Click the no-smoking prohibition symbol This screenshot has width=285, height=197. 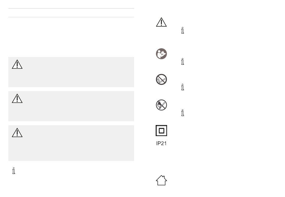[161, 79]
